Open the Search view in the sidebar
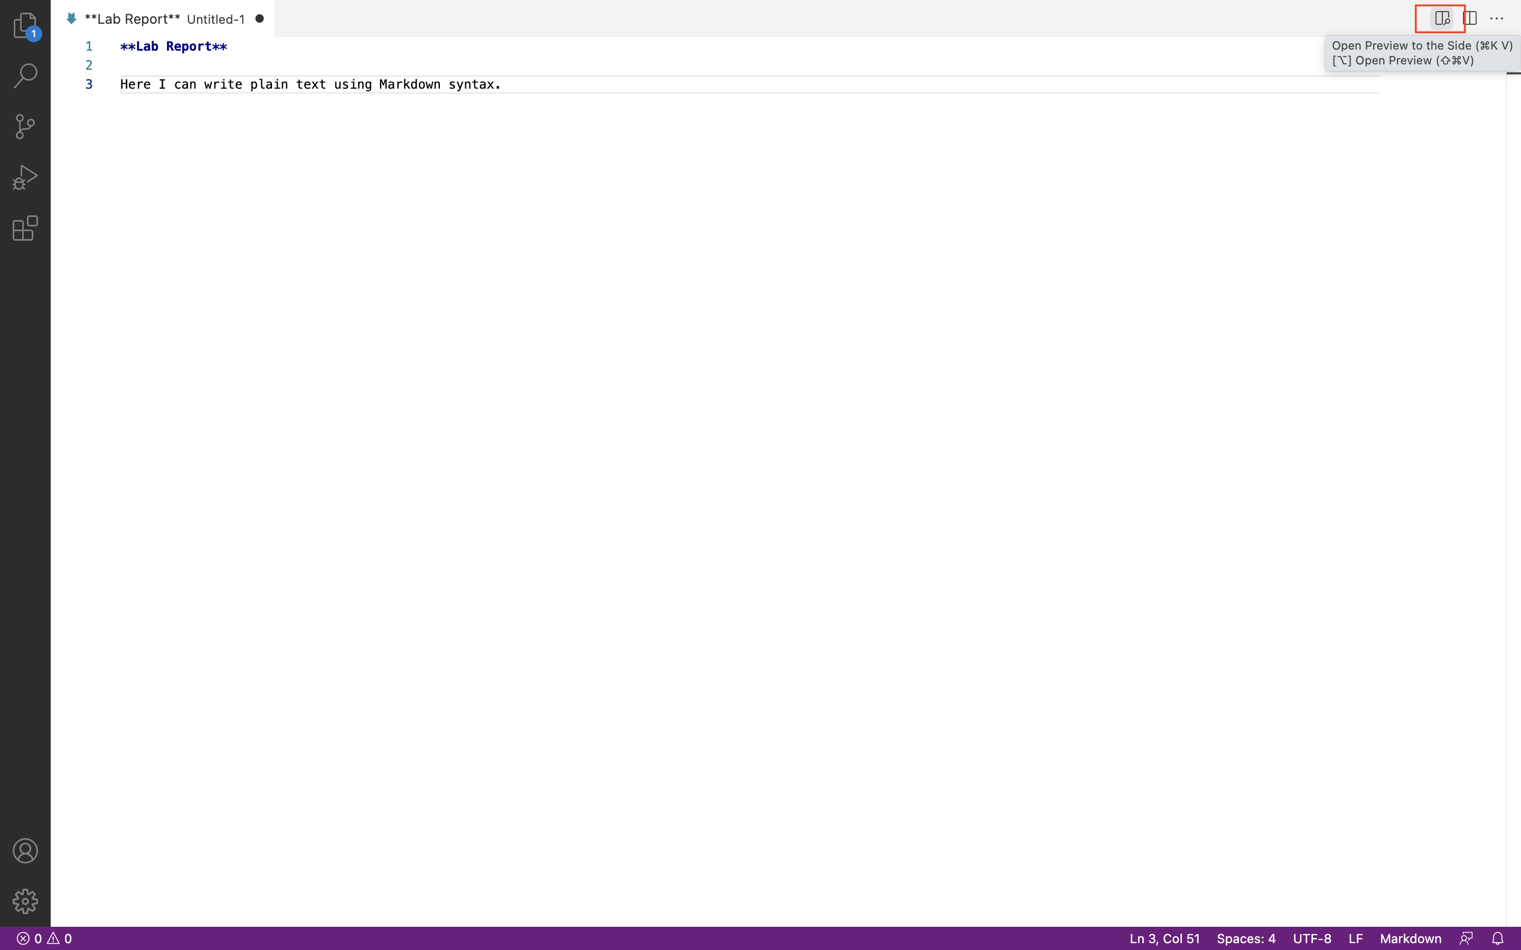The image size is (1521, 950). tap(25, 75)
